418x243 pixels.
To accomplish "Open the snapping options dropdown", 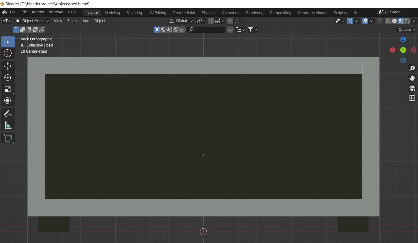I will (220, 21).
